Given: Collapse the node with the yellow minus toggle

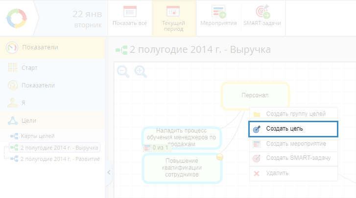Looking at the screenshot, I should coord(220,157).
